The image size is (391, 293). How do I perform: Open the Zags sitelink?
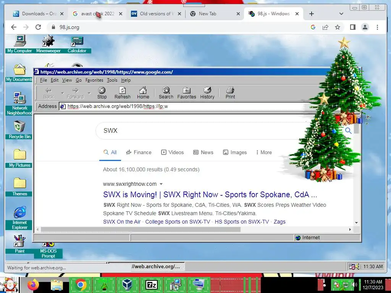280,222
